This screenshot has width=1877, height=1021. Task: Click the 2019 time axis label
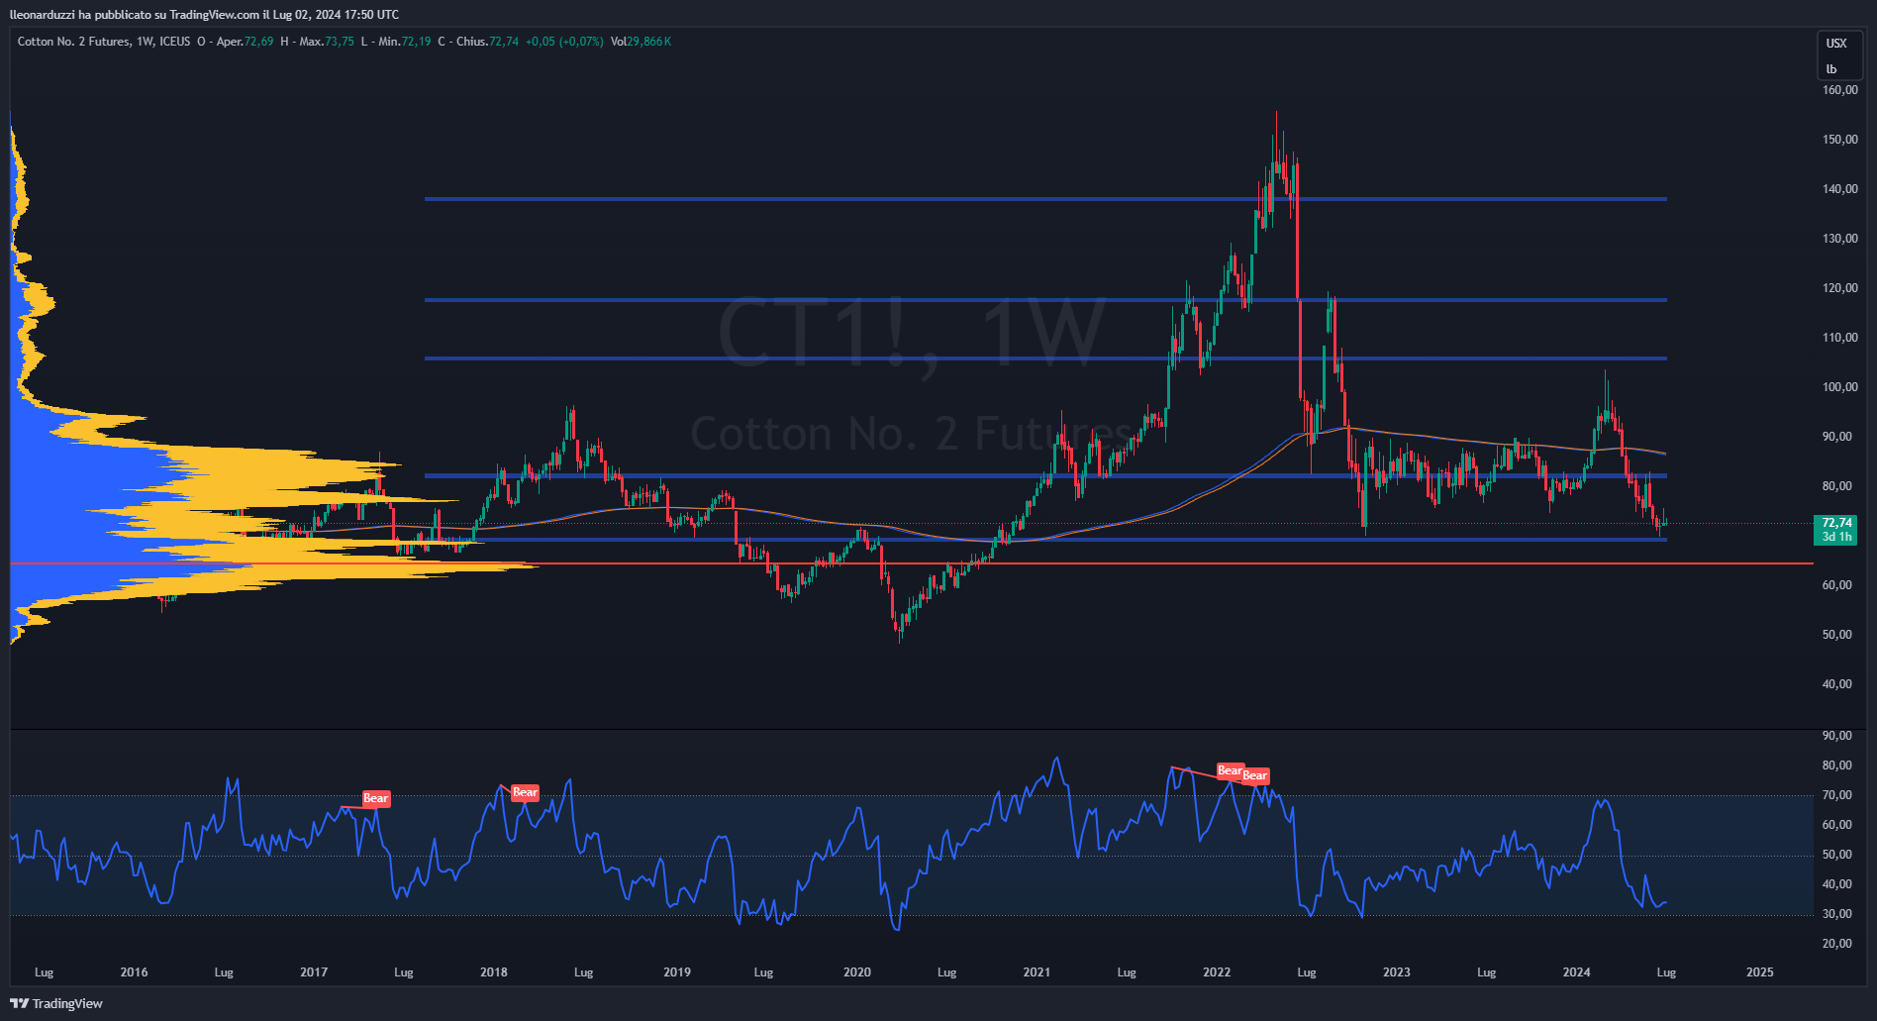(677, 972)
